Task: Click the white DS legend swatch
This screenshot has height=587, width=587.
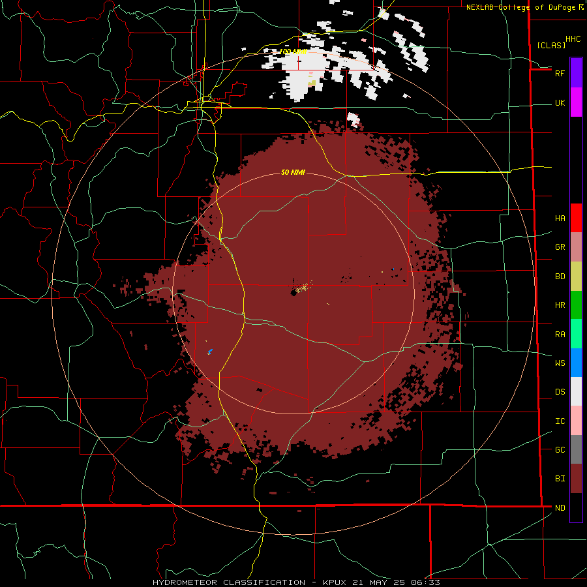Action: pyautogui.click(x=576, y=391)
